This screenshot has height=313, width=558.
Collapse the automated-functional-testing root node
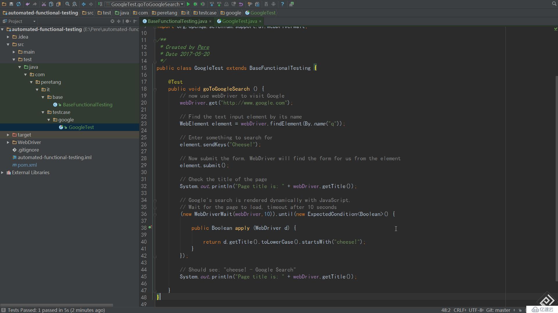[x=2, y=29]
